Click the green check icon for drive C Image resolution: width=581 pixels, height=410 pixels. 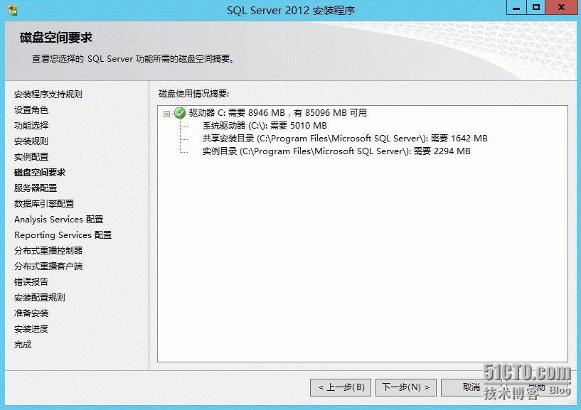coord(180,113)
